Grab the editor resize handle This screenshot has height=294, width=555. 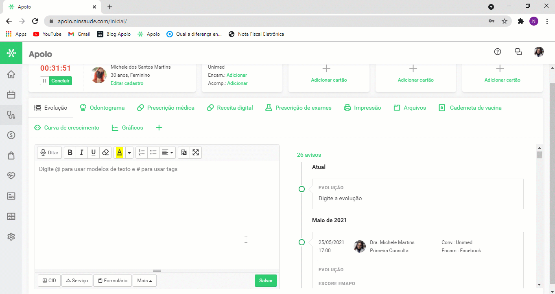(x=157, y=270)
